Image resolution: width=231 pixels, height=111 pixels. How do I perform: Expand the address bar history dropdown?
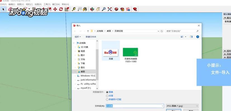point(159,31)
